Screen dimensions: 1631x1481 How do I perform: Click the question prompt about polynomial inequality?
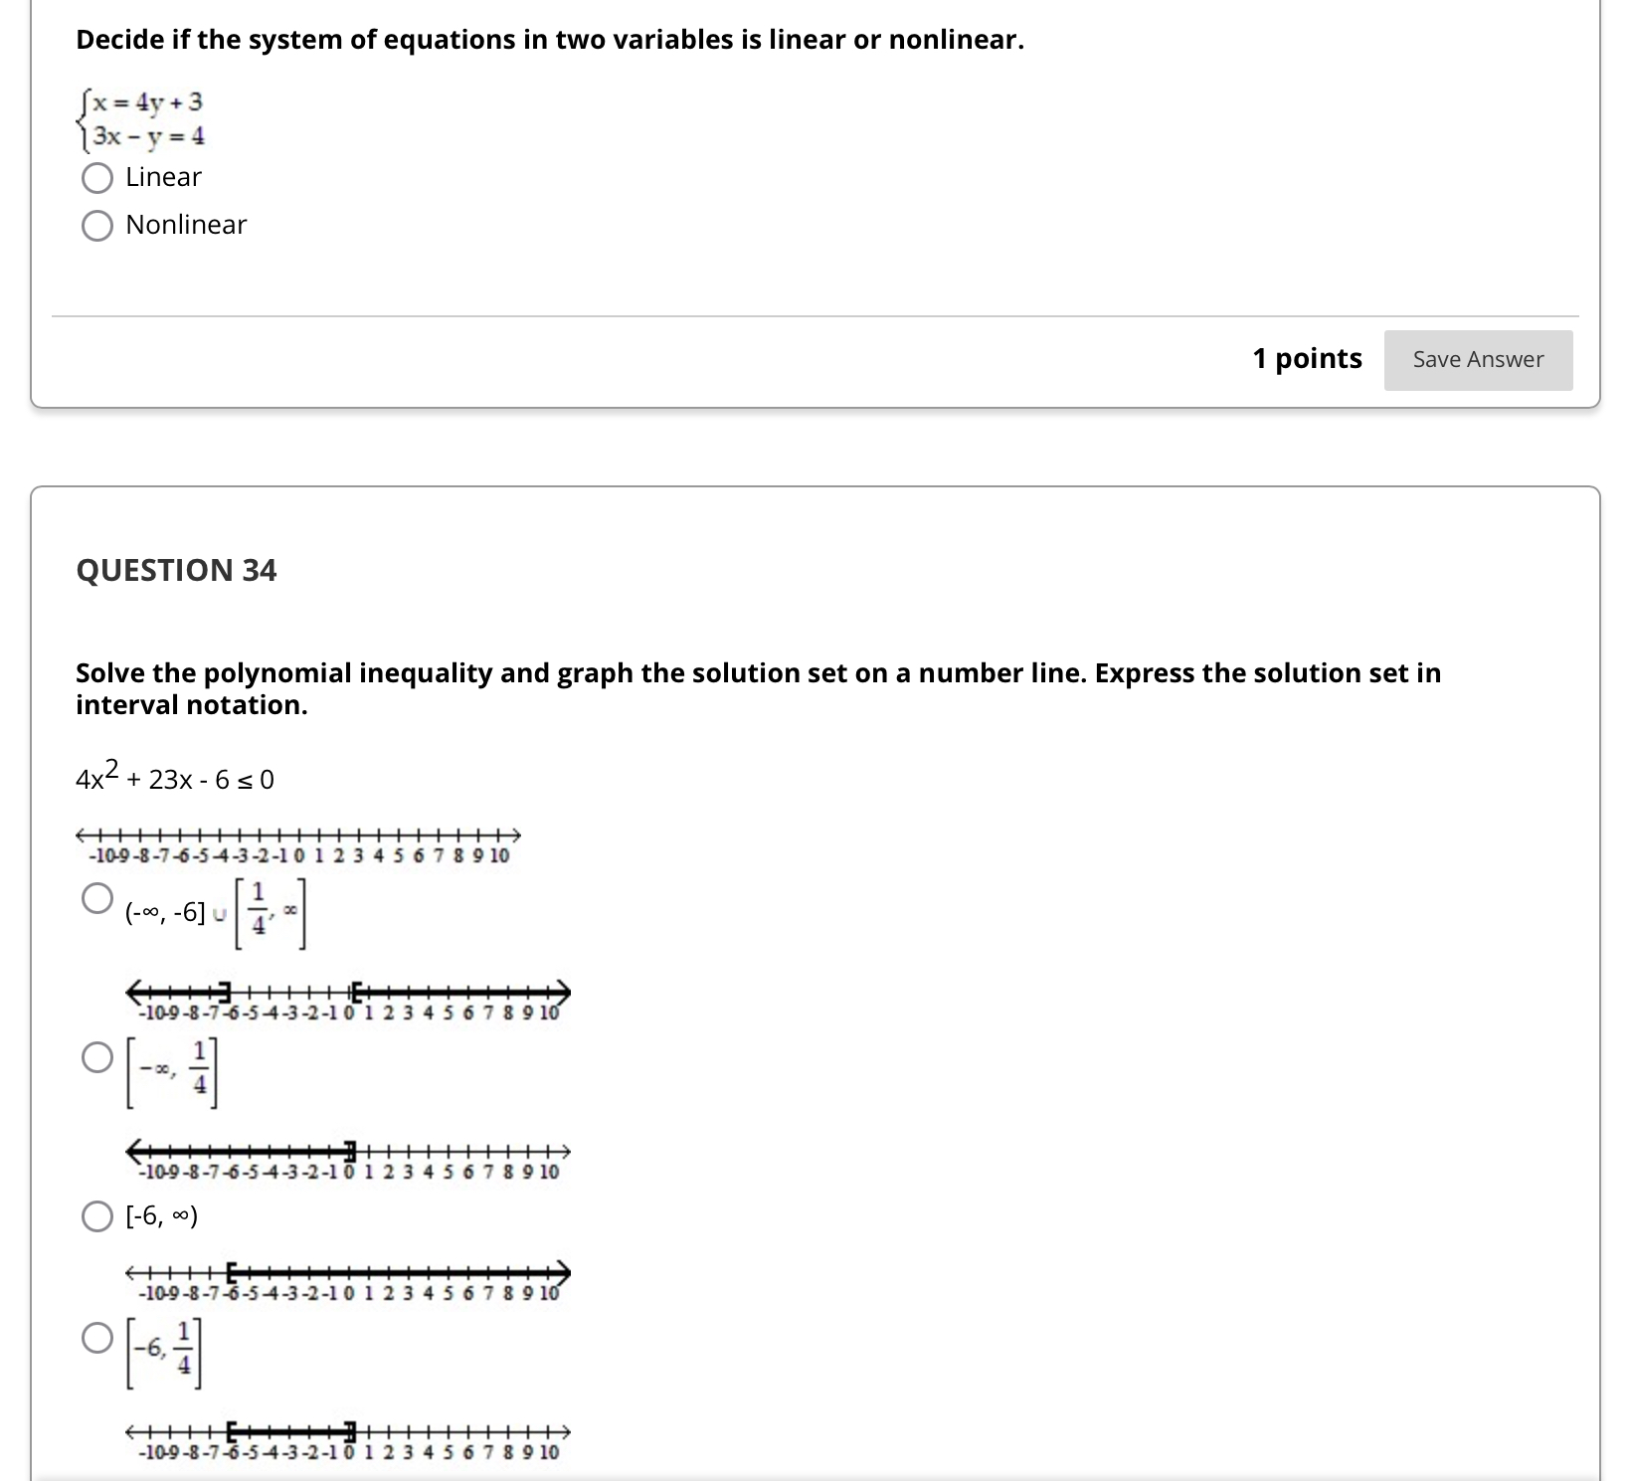(756, 688)
